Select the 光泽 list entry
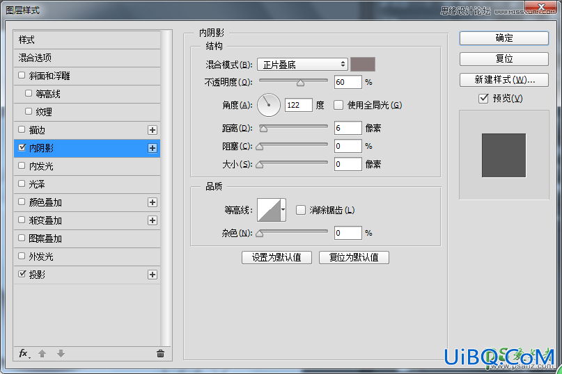Viewport: 562px width, 374px height. (87, 184)
